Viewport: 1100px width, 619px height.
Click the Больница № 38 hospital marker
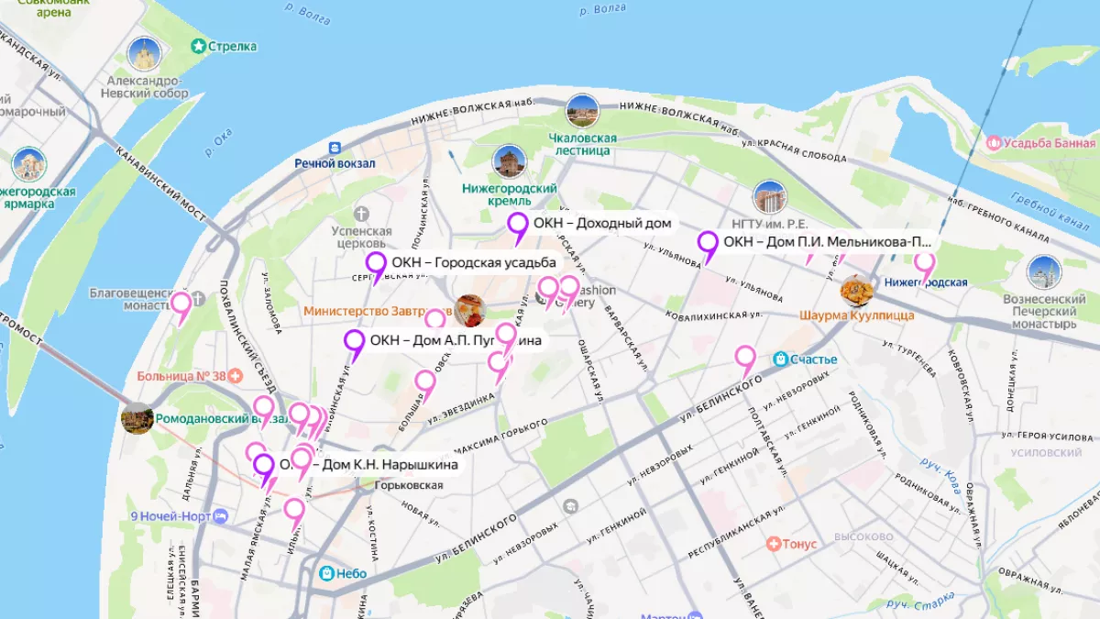236,376
